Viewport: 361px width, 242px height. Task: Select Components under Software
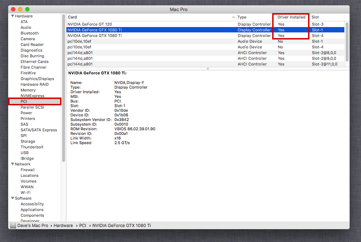point(32,215)
